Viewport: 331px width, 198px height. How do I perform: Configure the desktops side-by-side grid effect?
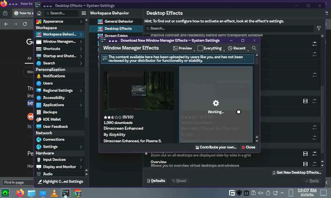tap(314, 154)
